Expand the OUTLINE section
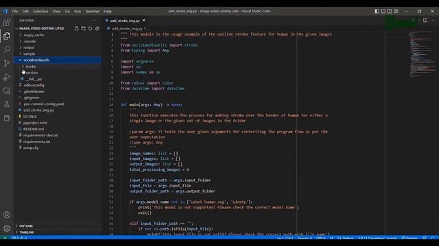 pos(58,226)
